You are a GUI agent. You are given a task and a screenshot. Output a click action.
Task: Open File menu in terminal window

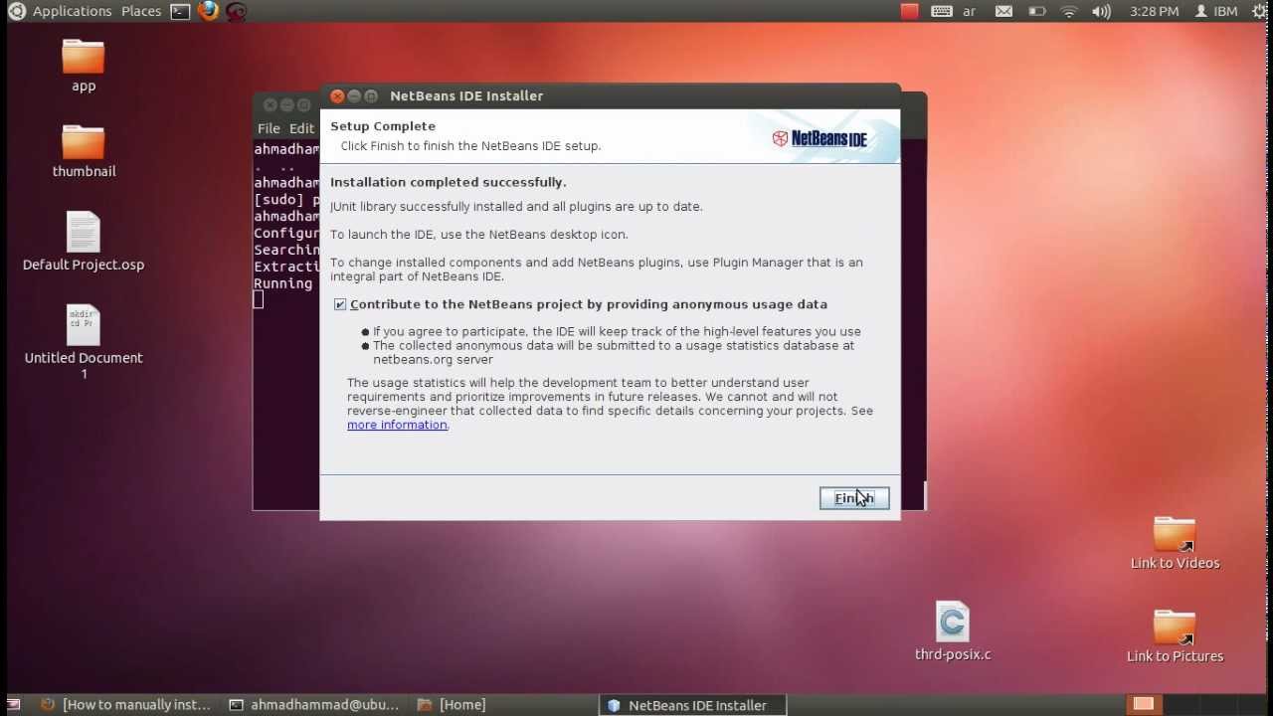coord(269,128)
